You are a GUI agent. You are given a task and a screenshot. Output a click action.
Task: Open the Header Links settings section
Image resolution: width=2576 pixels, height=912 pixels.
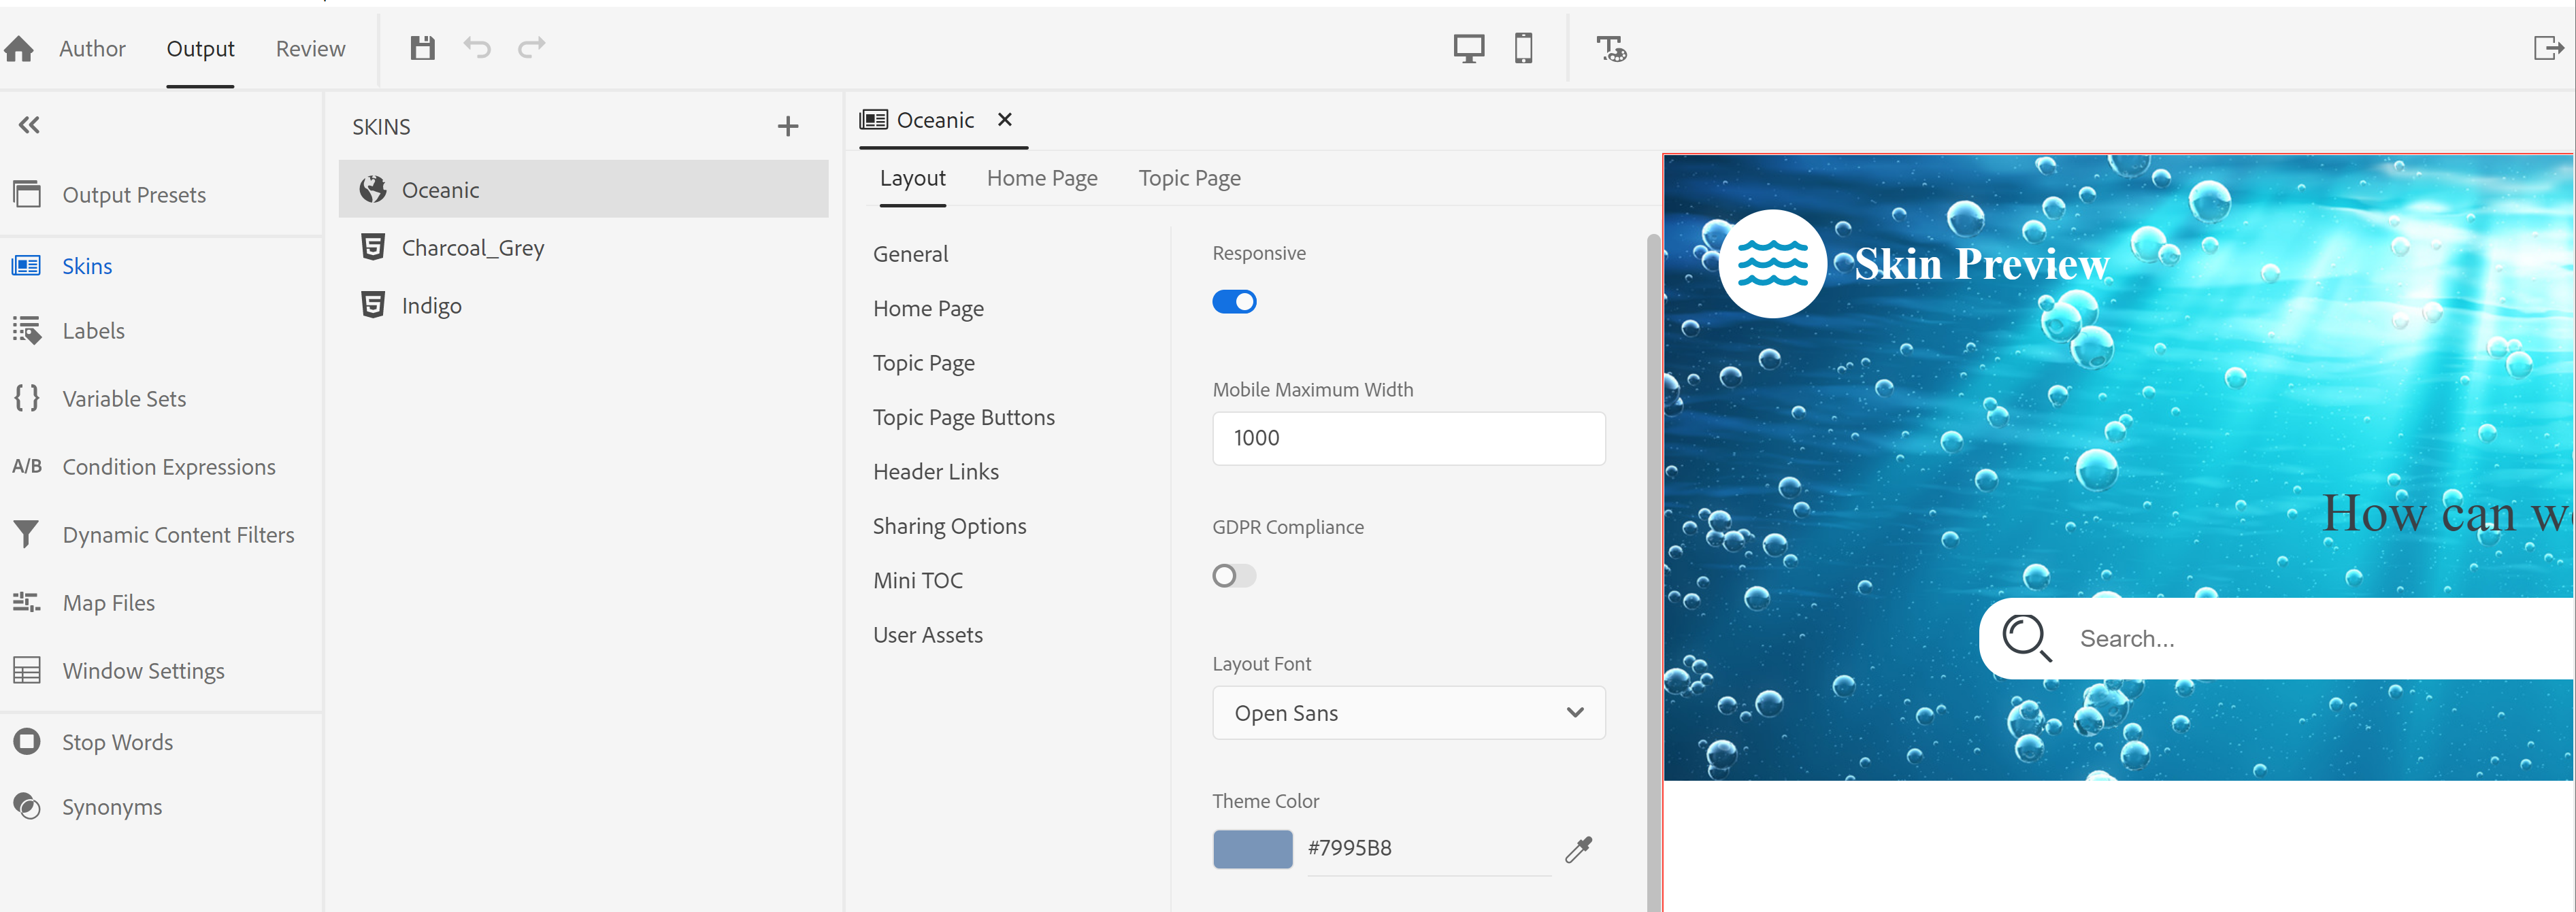tap(935, 472)
